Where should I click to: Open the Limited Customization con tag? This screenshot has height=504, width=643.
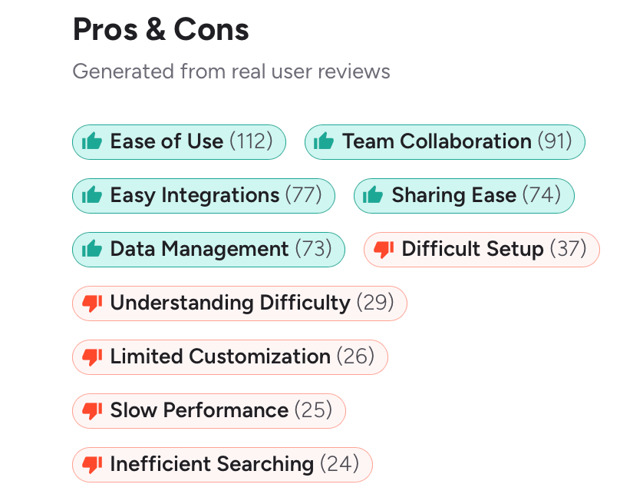(230, 356)
